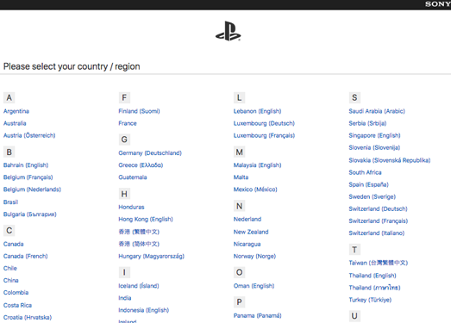The height and width of the screenshot is (323, 451).
Task: Choose Belgium (Nederlands)
Action: [32, 189]
